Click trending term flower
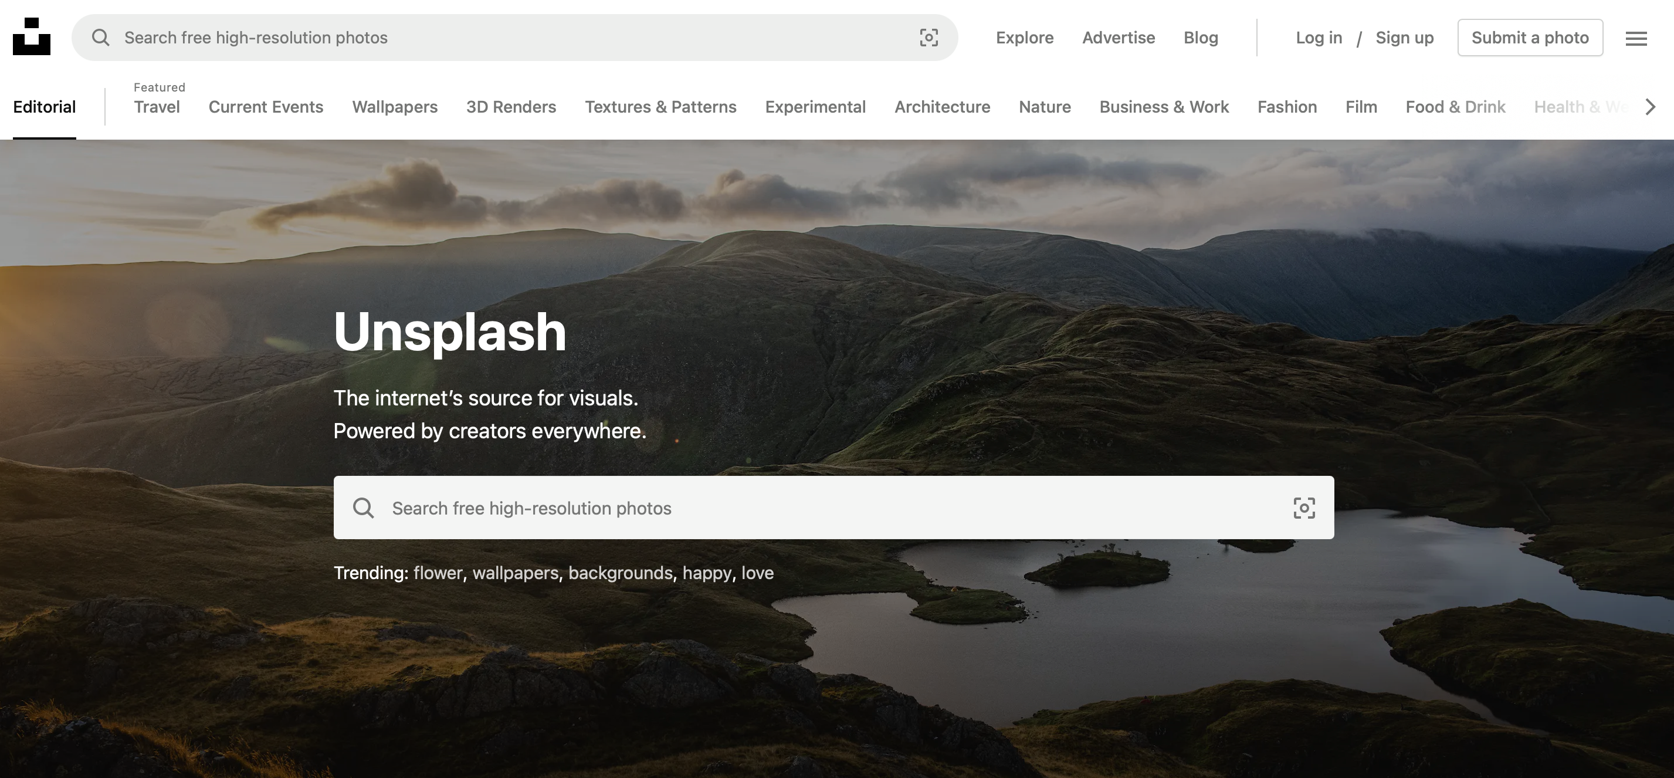1674x778 pixels. pyautogui.click(x=438, y=573)
